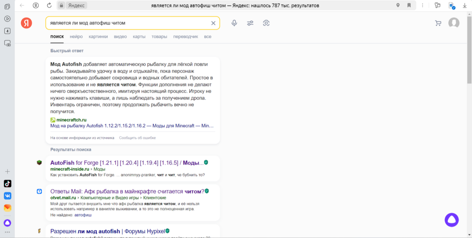This screenshot has width=472, height=238.
Task: Switch to the товары tab
Action: pyautogui.click(x=159, y=37)
